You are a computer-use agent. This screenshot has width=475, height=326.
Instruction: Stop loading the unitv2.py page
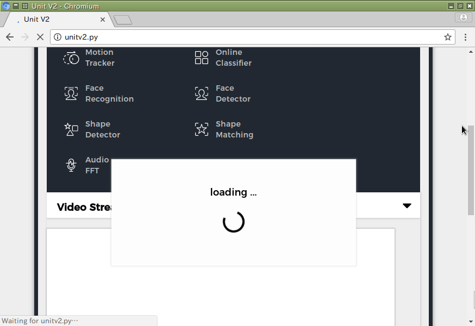40,37
